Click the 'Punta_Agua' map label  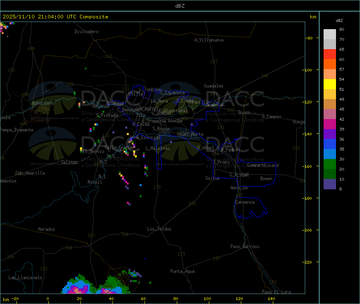coord(182,271)
